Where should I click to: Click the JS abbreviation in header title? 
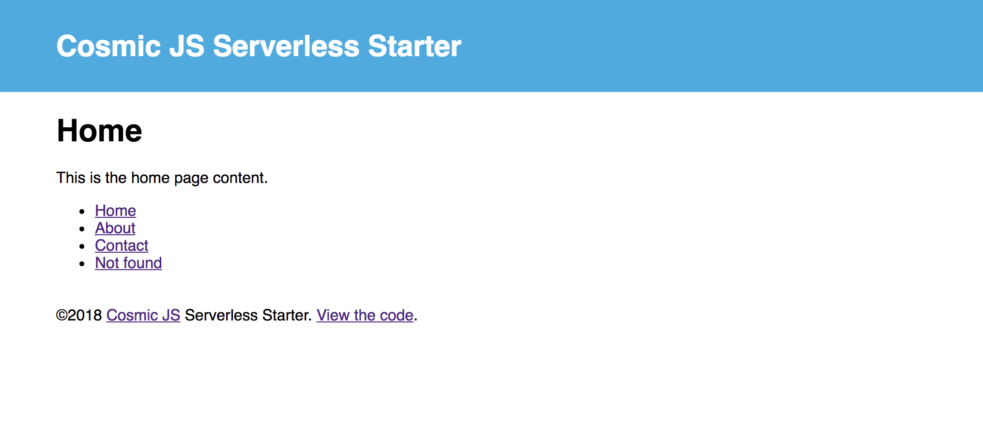(187, 46)
